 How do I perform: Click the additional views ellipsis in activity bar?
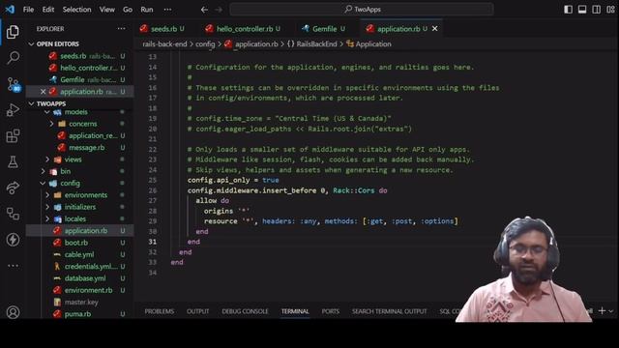[x=13, y=266]
